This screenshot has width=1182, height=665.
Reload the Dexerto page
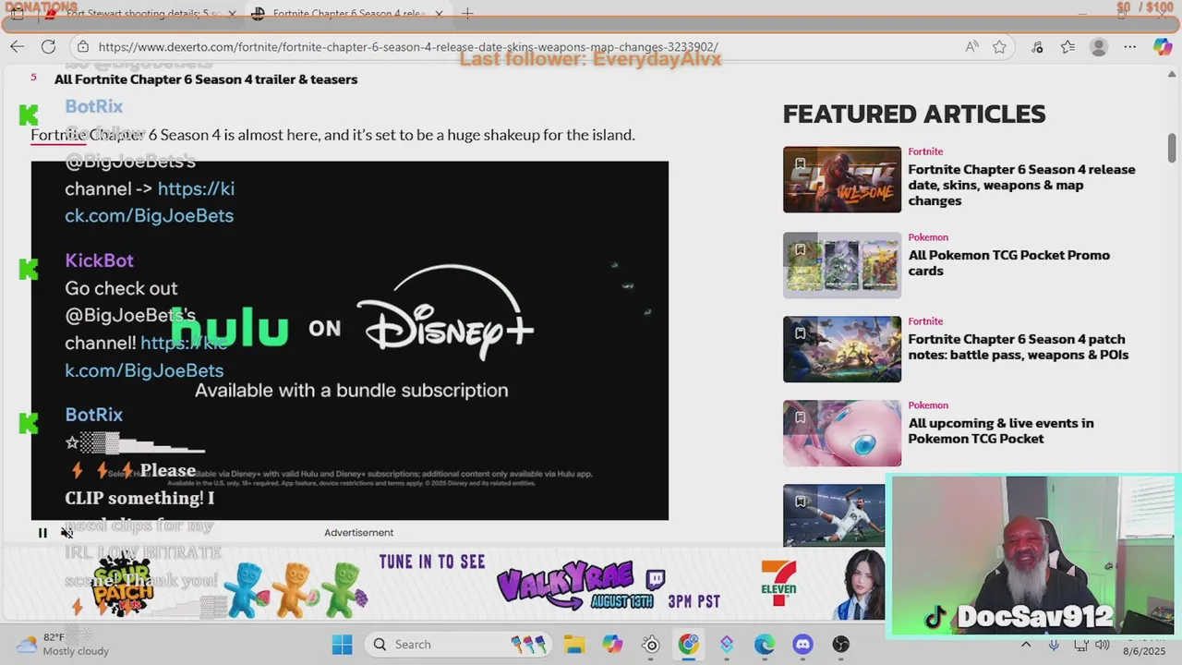[48, 47]
